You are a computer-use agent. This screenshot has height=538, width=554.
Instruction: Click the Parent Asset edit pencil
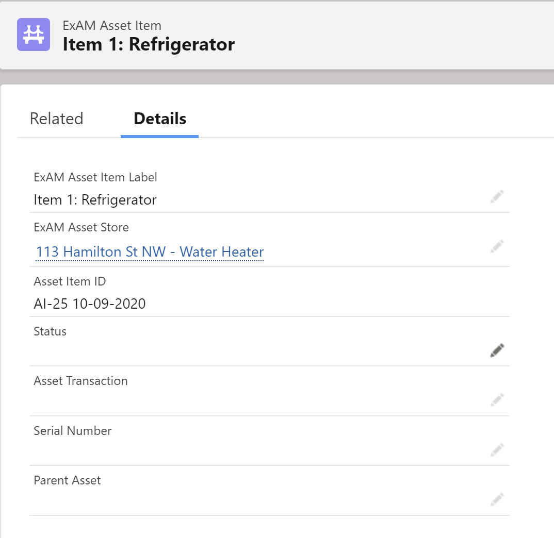click(x=497, y=499)
